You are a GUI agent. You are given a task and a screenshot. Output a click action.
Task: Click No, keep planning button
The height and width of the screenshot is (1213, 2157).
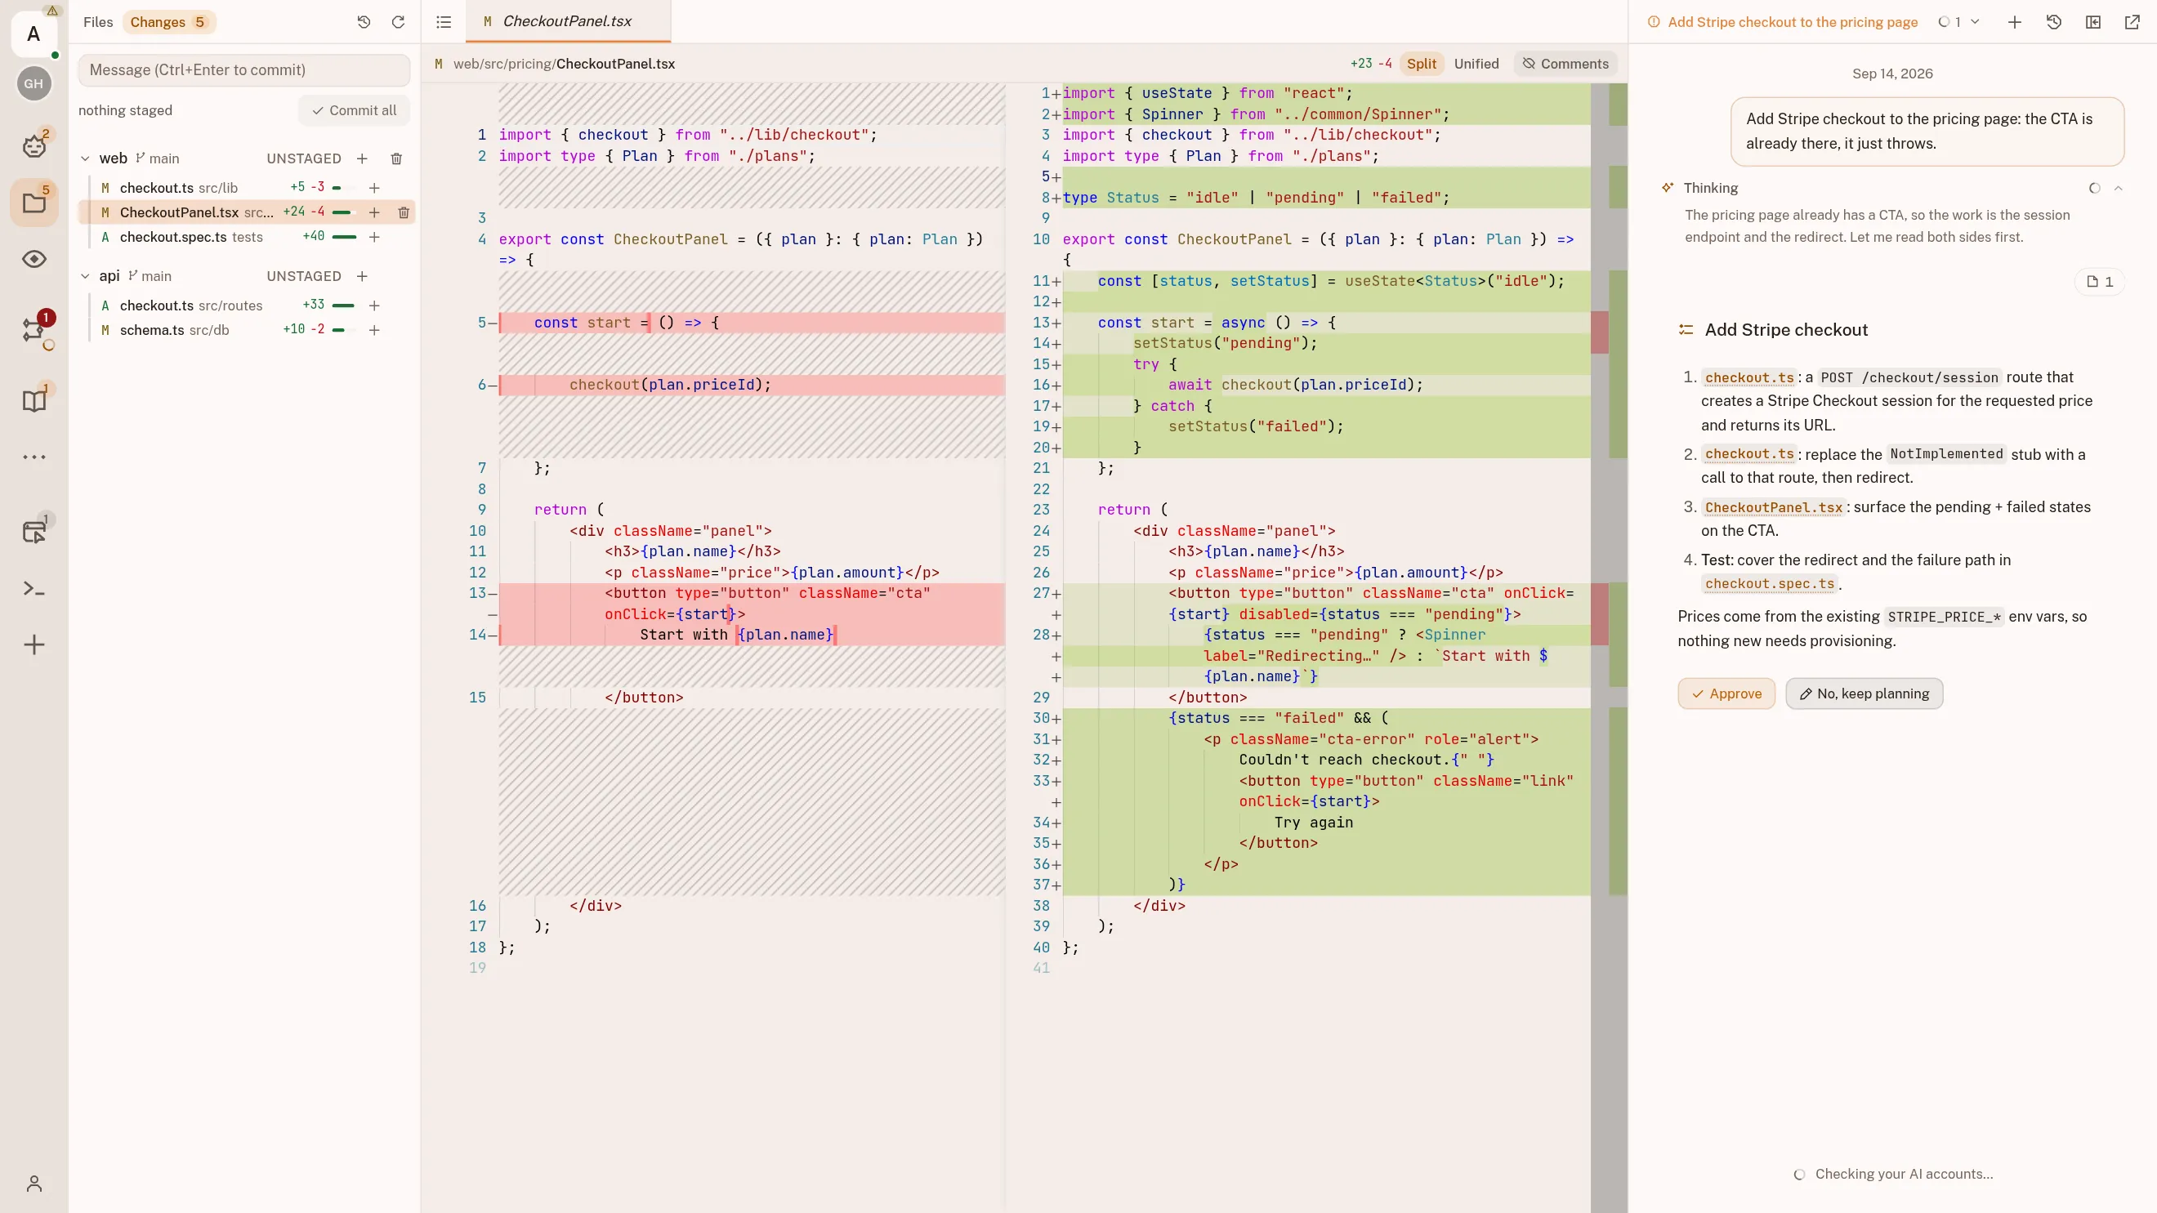click(1864, 693)
